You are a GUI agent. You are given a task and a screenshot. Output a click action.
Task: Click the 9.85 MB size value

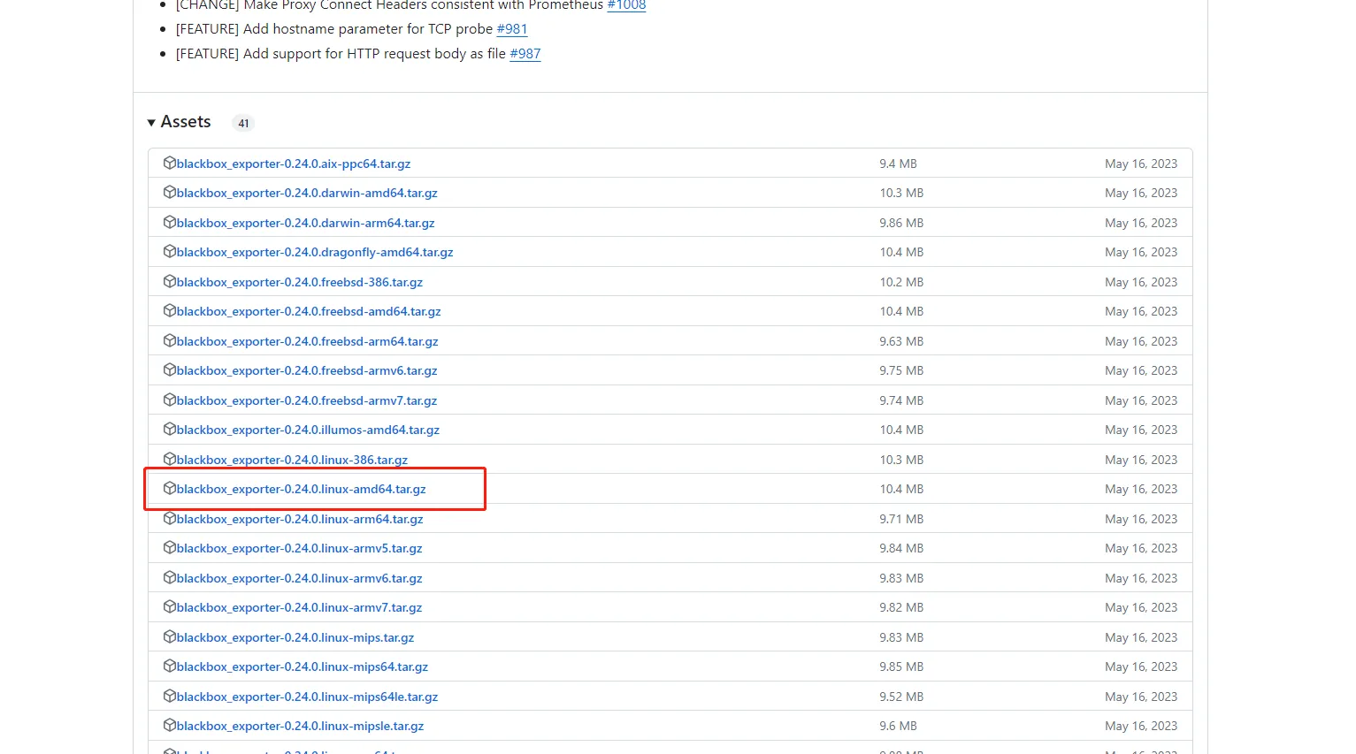(x=901, y=666)
